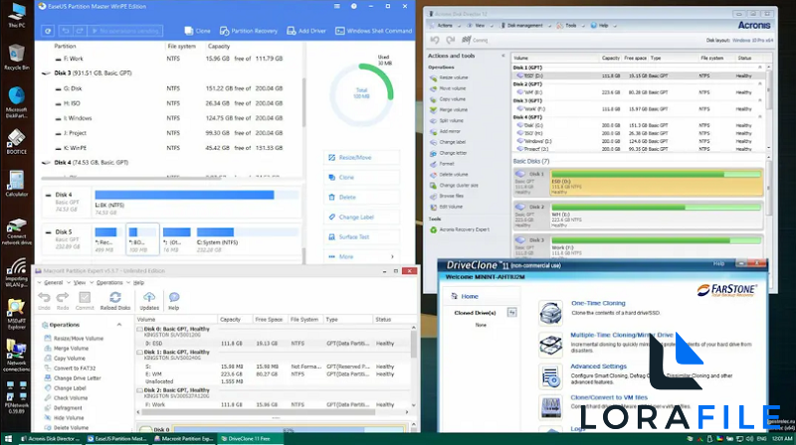Click Acronis redo arrow icon
This screenshot has width=796, height=445.
[x=450, y=40]
